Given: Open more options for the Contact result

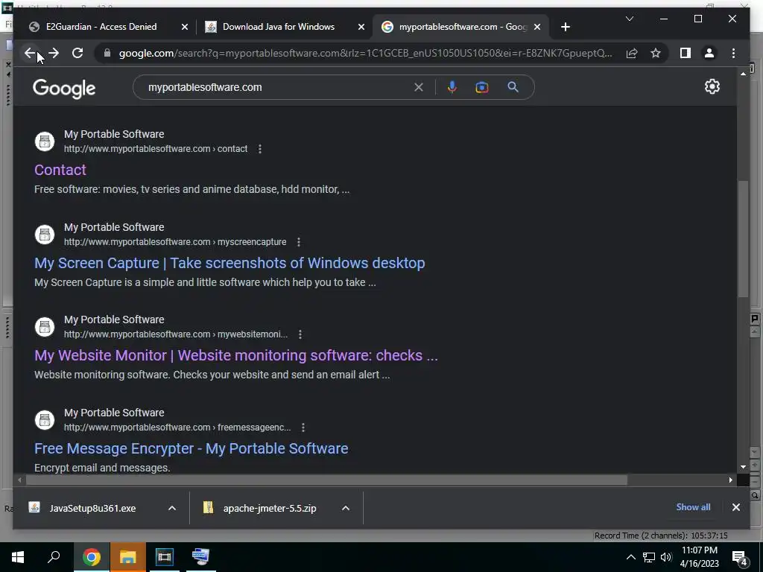Looking at the screenshot, I should (x=260, y=149).
